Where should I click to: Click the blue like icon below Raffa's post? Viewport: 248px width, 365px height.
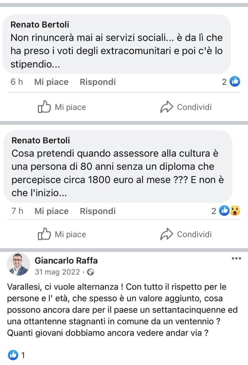click(12, 355)
